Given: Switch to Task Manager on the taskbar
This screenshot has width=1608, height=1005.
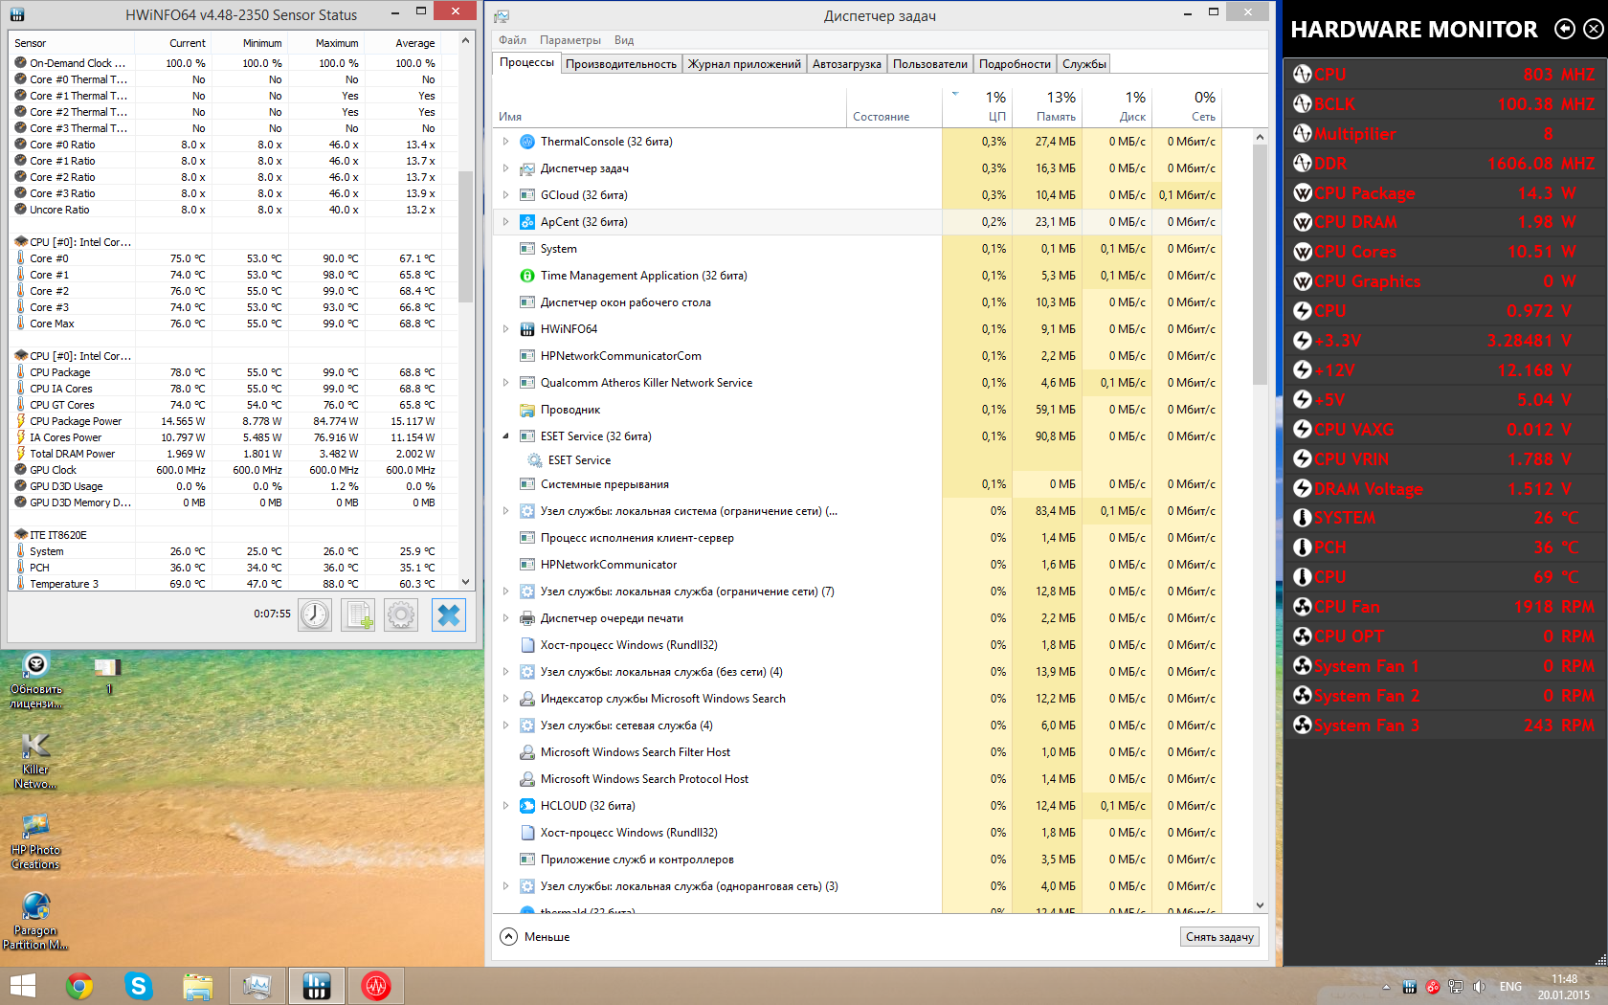Looking at the screenshot, I should coord(257,986).
